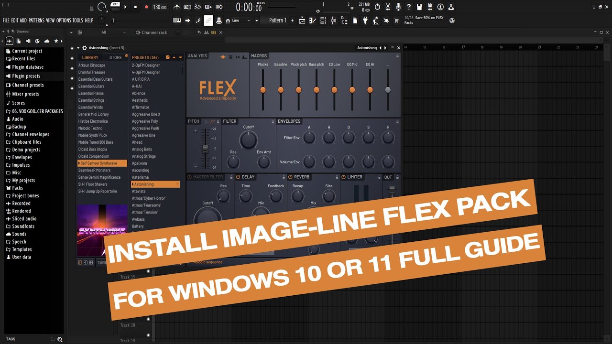Click the orange waveform analysis icon
The width and height of the screenshot is (612, 344).
(x=223, y=56)
